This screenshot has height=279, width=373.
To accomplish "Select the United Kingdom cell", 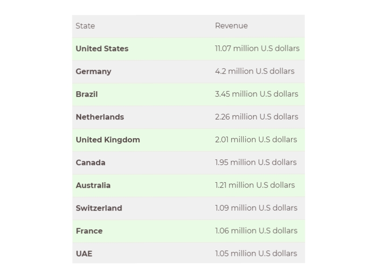I will pos(108,140).
